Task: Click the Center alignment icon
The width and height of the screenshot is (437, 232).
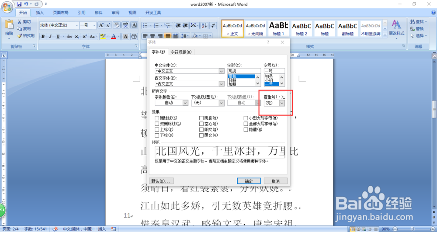Action: 153,36
